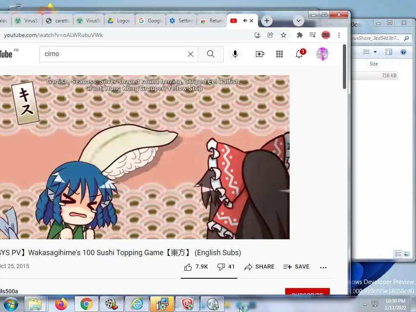Show hidden system tray icons

(365, 304)
